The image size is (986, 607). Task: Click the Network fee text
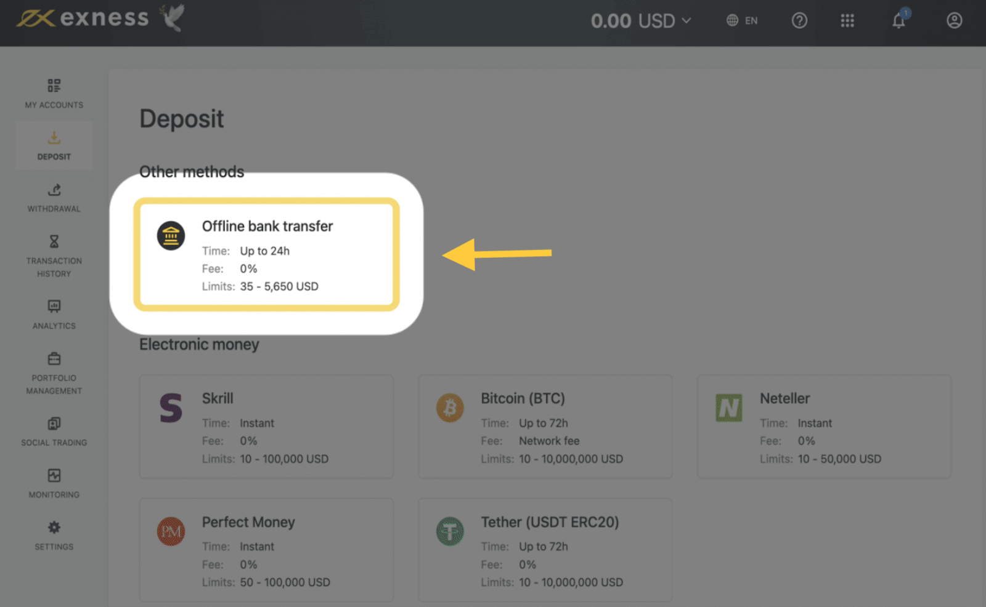pos(549,441)
